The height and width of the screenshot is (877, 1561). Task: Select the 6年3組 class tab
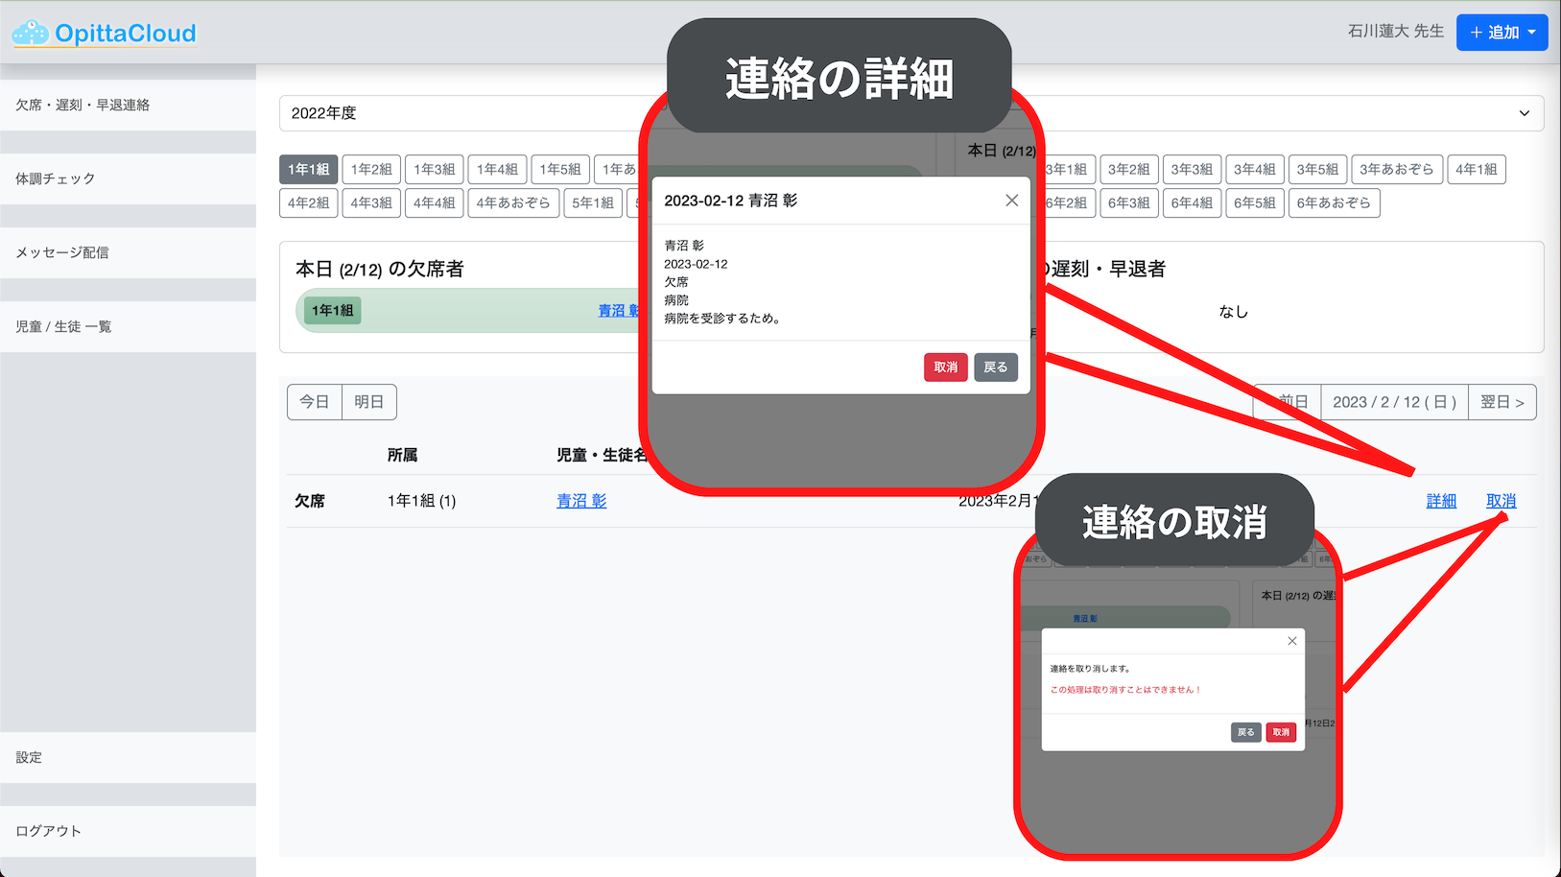pos(1129,202)
